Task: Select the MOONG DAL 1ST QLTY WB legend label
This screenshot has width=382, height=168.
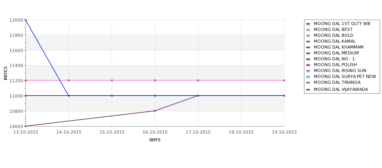Action: pos(342,23)
